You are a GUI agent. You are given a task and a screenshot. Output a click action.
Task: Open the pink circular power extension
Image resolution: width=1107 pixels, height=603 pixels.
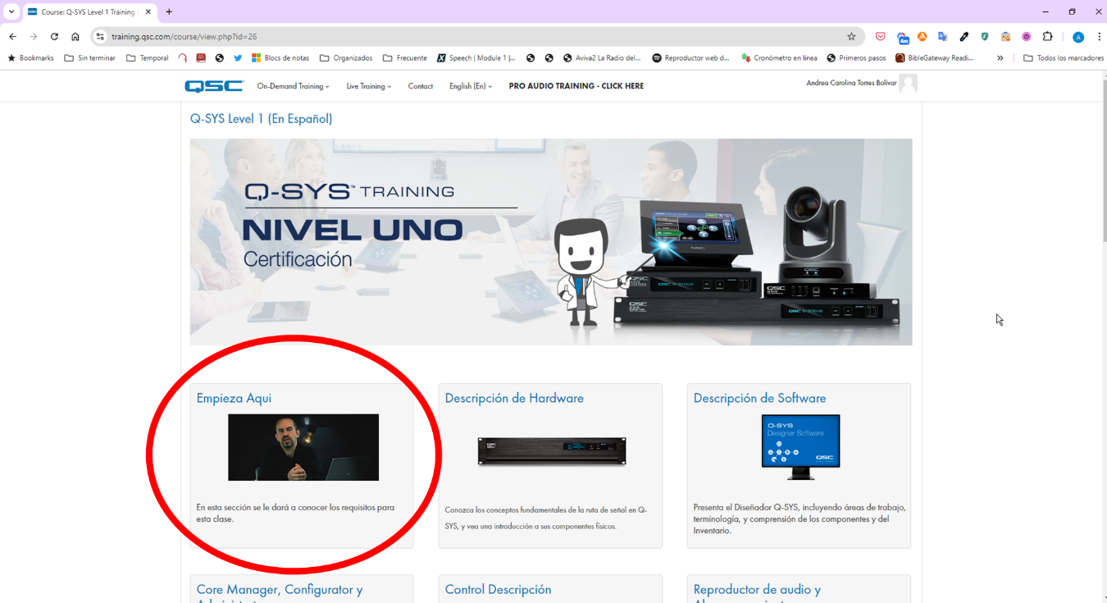tap(1027, 36)
